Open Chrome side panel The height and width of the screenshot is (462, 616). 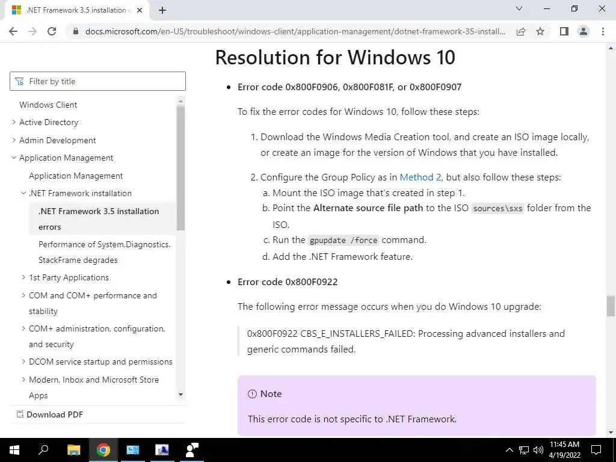(x=564, y=31)
